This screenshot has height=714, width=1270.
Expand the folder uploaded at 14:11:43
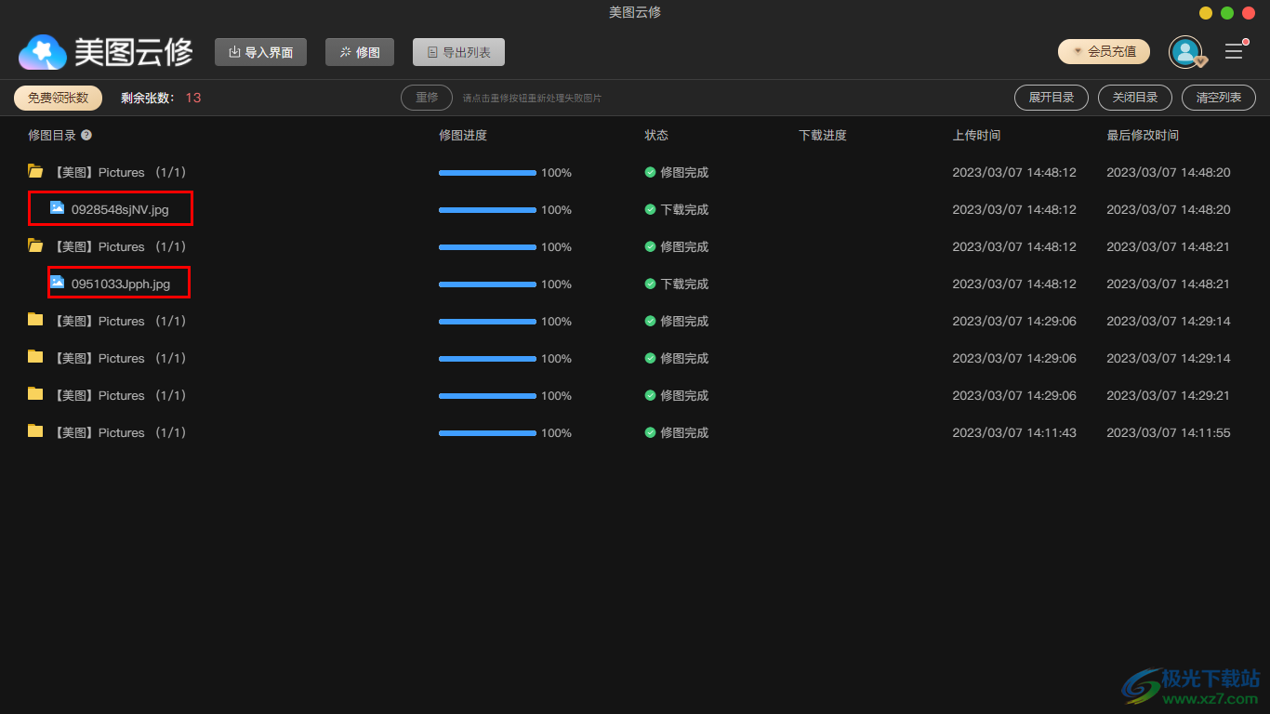(35, 431)
